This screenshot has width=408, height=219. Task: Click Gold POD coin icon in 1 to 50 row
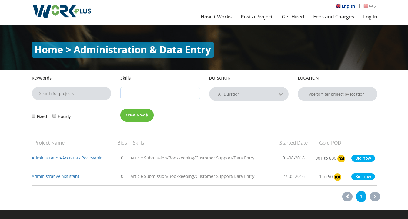click(338, 177)
